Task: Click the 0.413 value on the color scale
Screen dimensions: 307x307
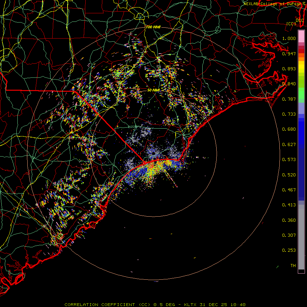Action: pos(289,205)
